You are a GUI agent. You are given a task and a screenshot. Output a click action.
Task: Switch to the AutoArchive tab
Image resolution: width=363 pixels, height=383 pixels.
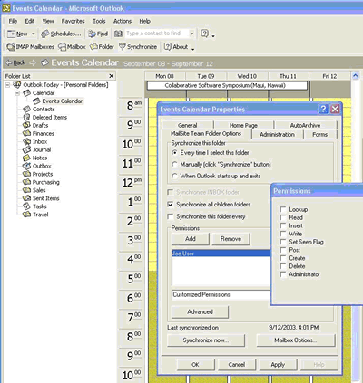305,125
